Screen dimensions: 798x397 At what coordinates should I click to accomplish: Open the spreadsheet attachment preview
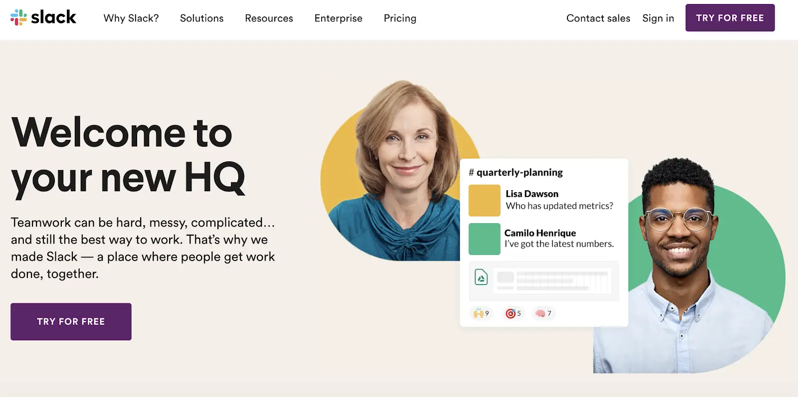(x=544, y=281)
